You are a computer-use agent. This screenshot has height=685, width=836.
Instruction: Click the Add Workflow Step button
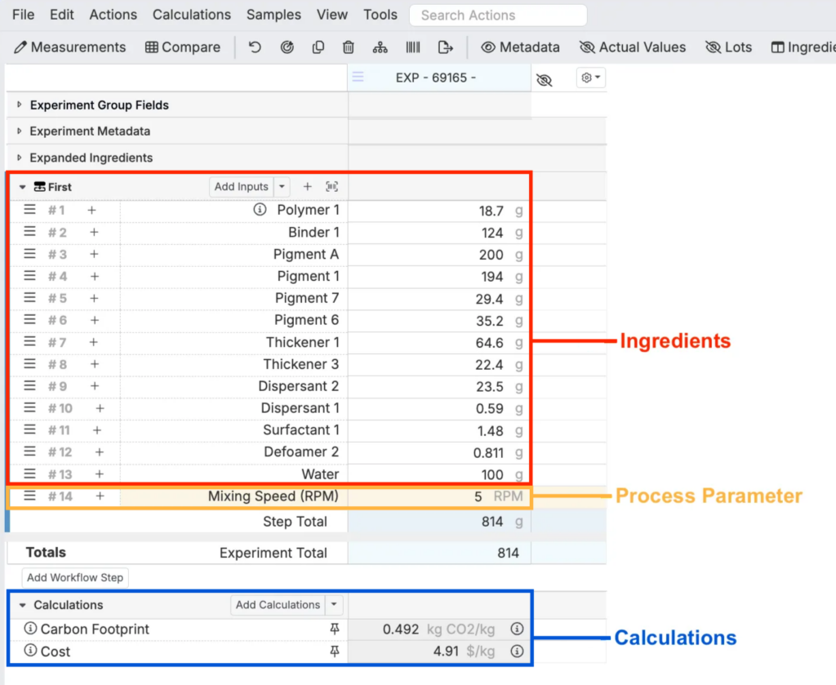[75, 578]
